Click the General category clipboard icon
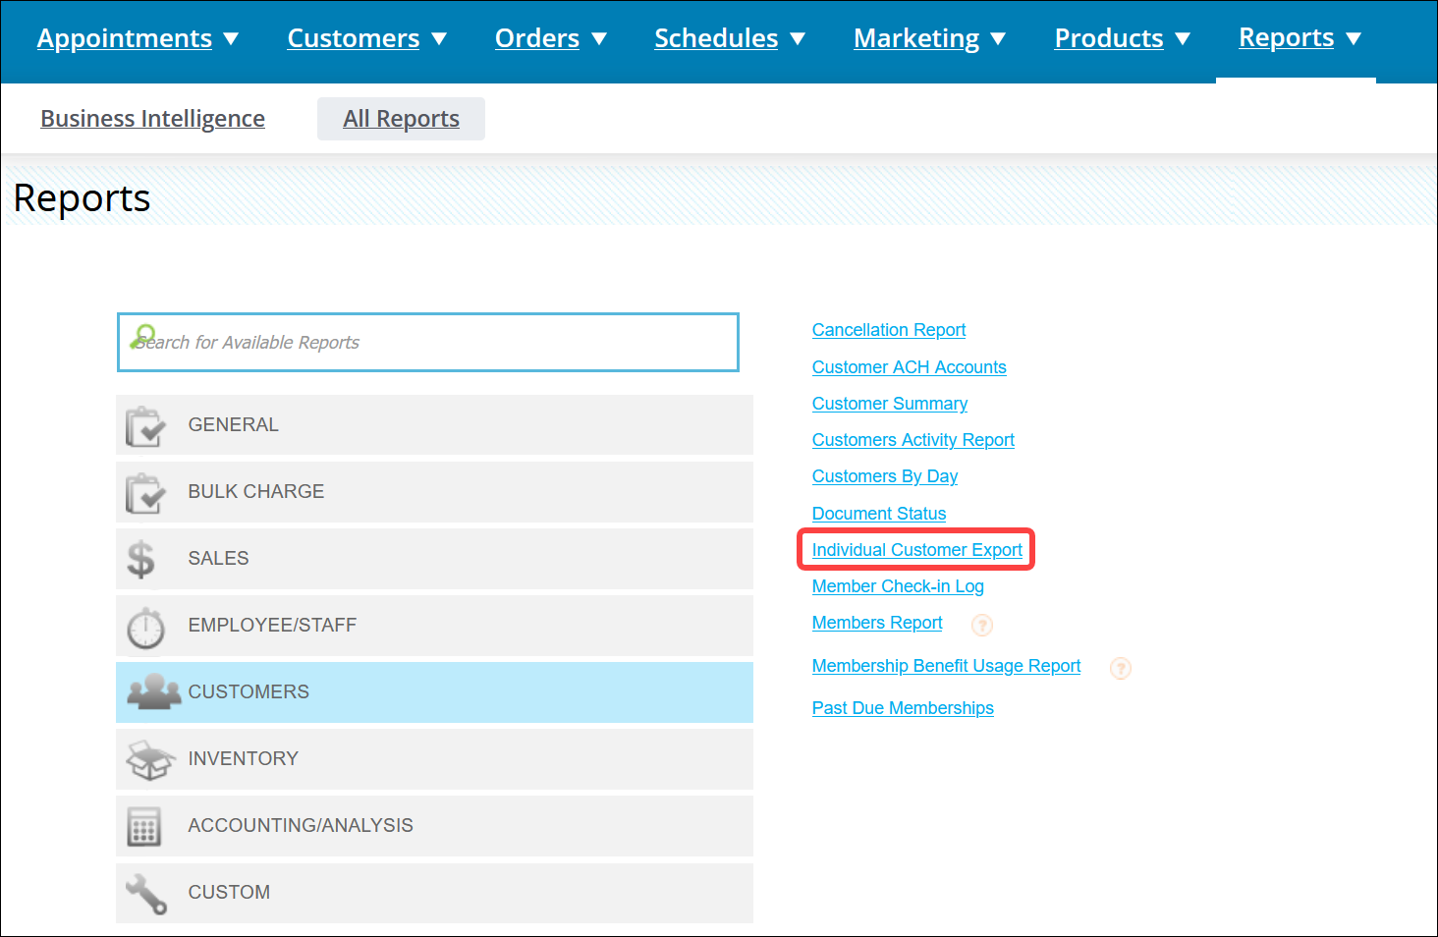The width and height of the screenshot is (1438, 937). 145,426
